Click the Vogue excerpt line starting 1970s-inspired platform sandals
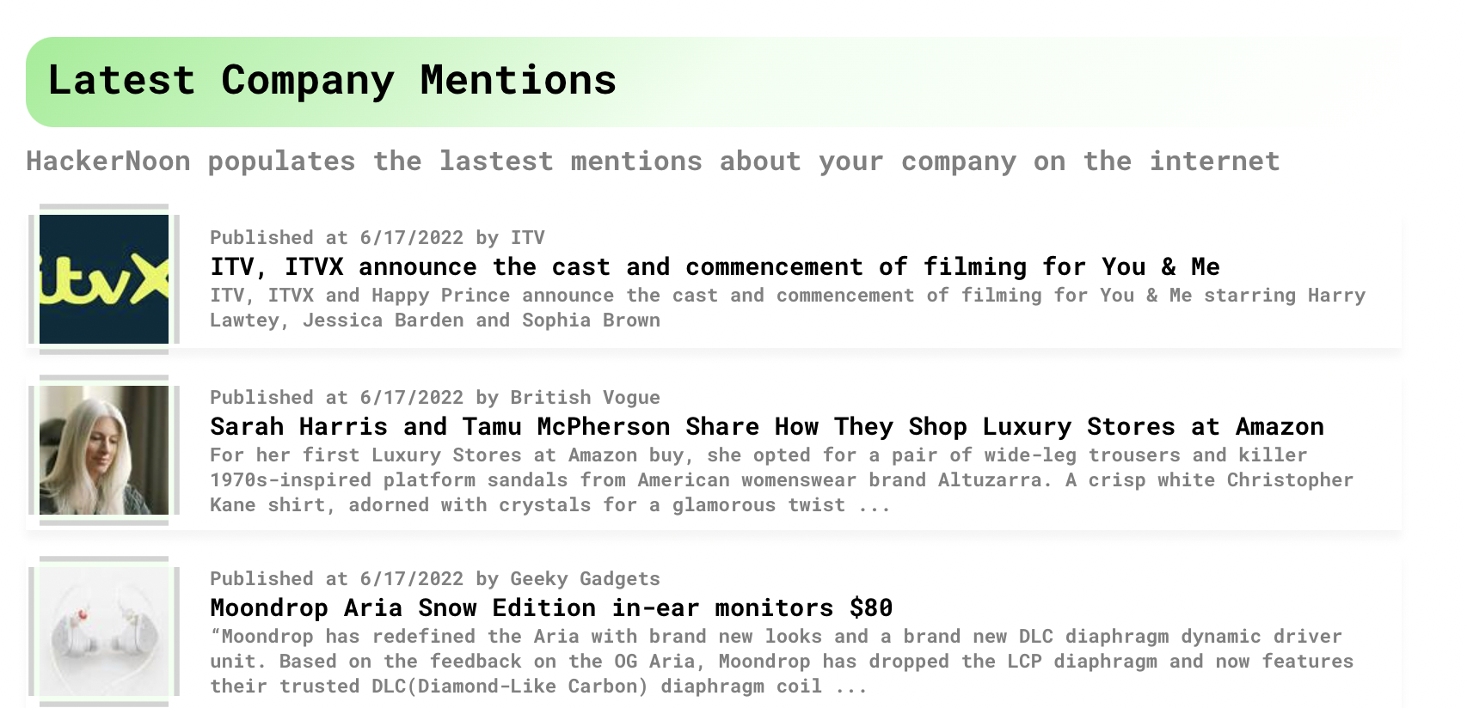 pyautogui.click(x=782, y=480)
